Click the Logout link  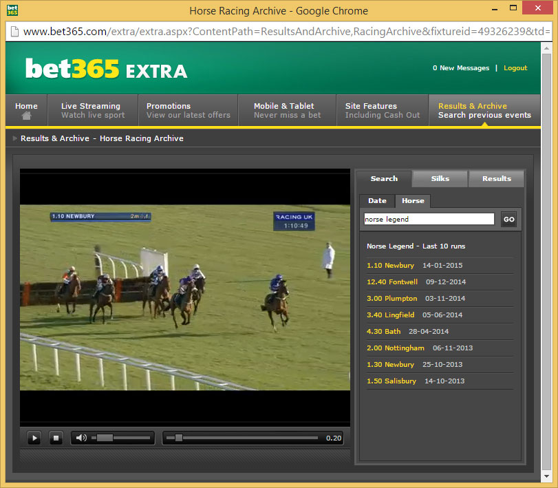[515, 68]
